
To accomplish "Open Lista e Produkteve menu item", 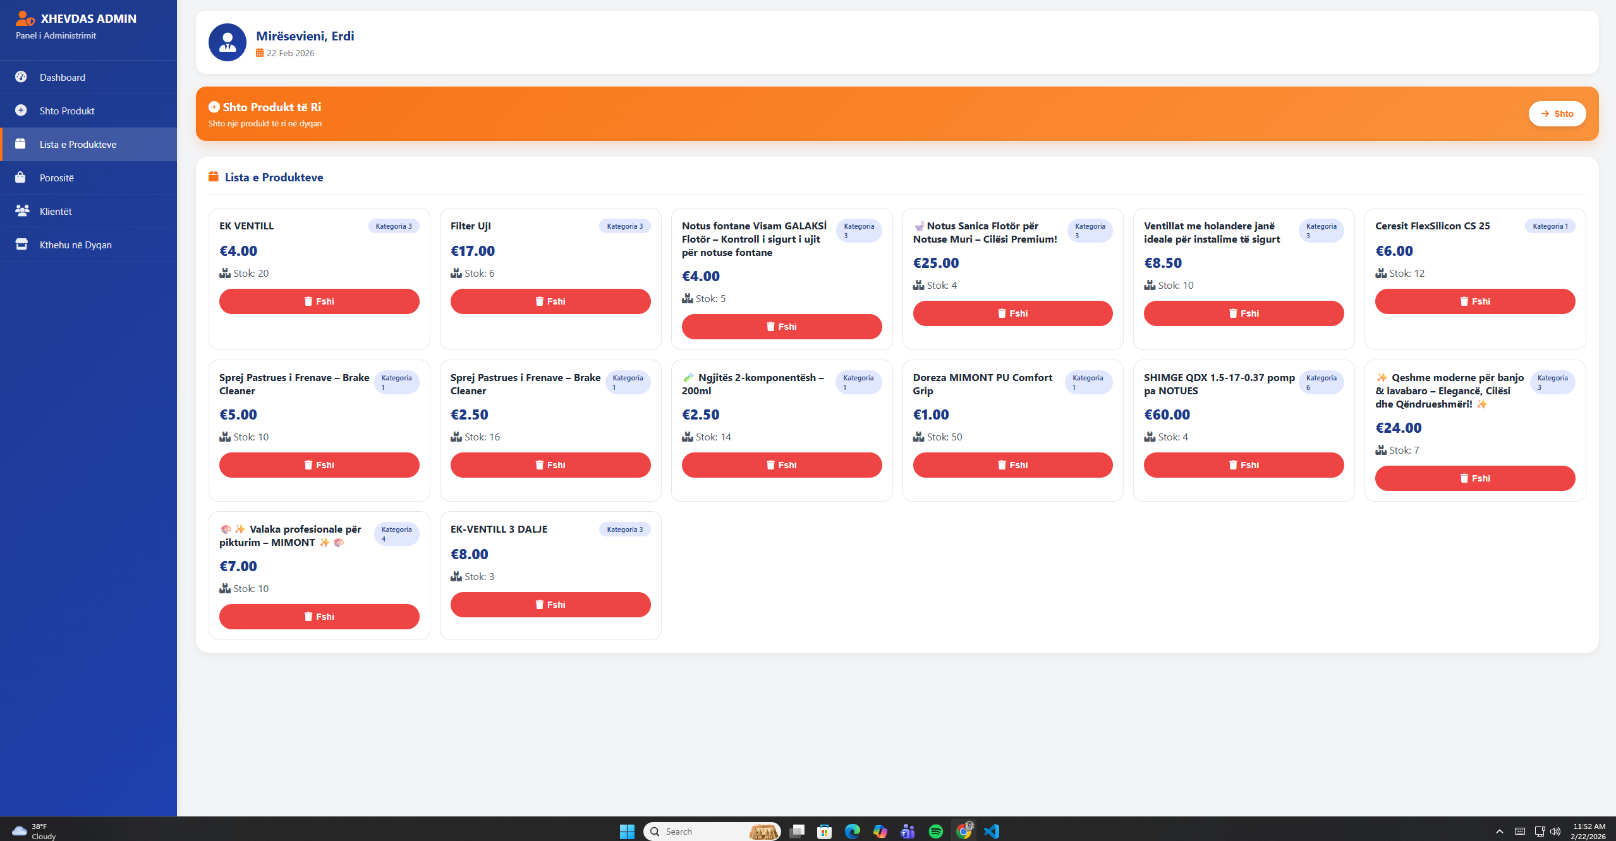I will click(78, 144).
